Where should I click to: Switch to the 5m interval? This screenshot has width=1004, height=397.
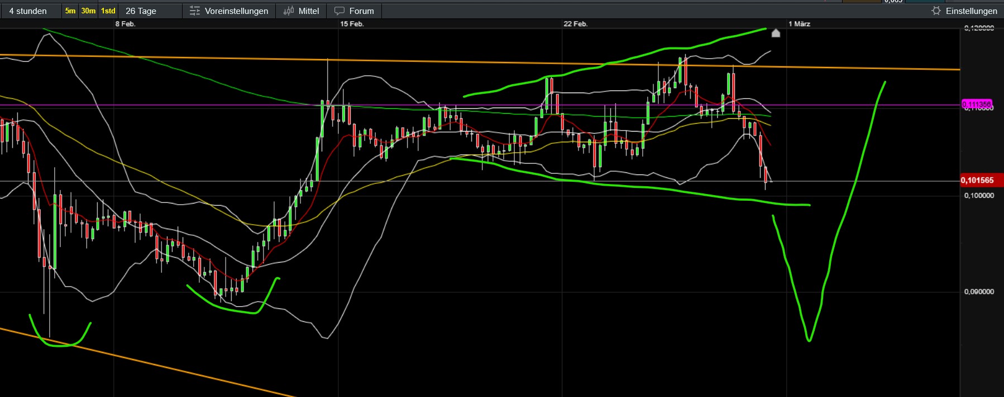pos(70,11)
